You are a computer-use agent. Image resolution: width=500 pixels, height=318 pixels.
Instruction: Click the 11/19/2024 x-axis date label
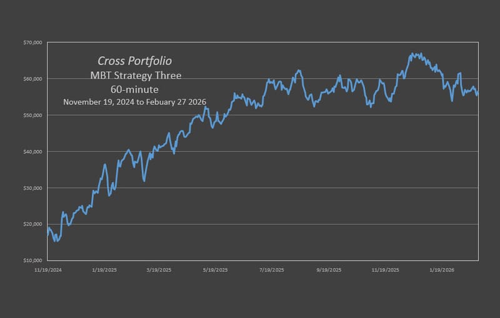click(48, 270)
